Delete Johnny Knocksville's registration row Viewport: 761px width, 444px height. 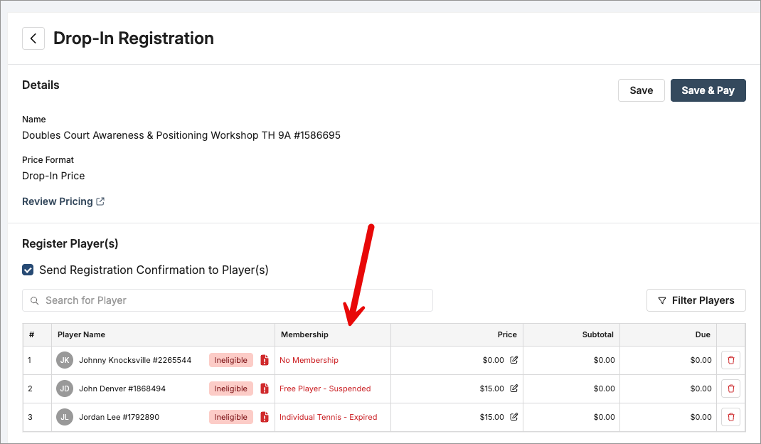click(x=730, y=360)
